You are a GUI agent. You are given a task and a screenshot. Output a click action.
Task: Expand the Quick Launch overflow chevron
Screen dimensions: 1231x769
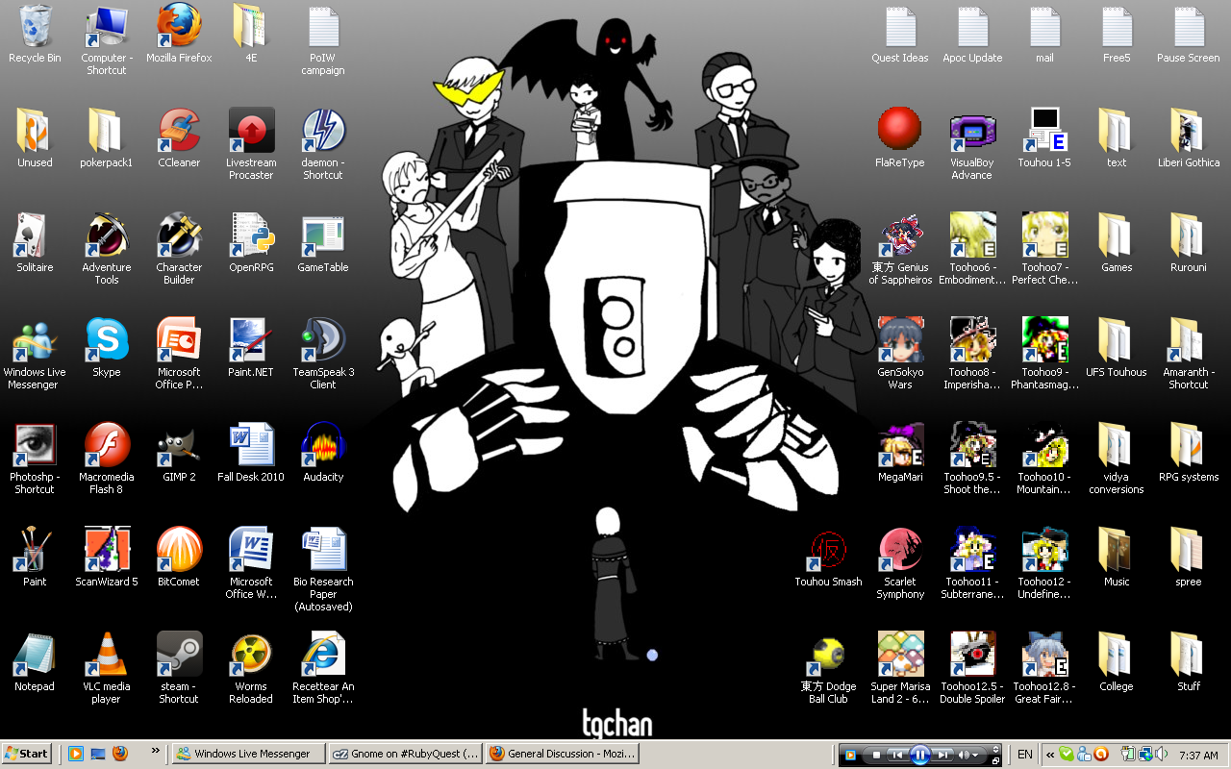tap(156, 751)
